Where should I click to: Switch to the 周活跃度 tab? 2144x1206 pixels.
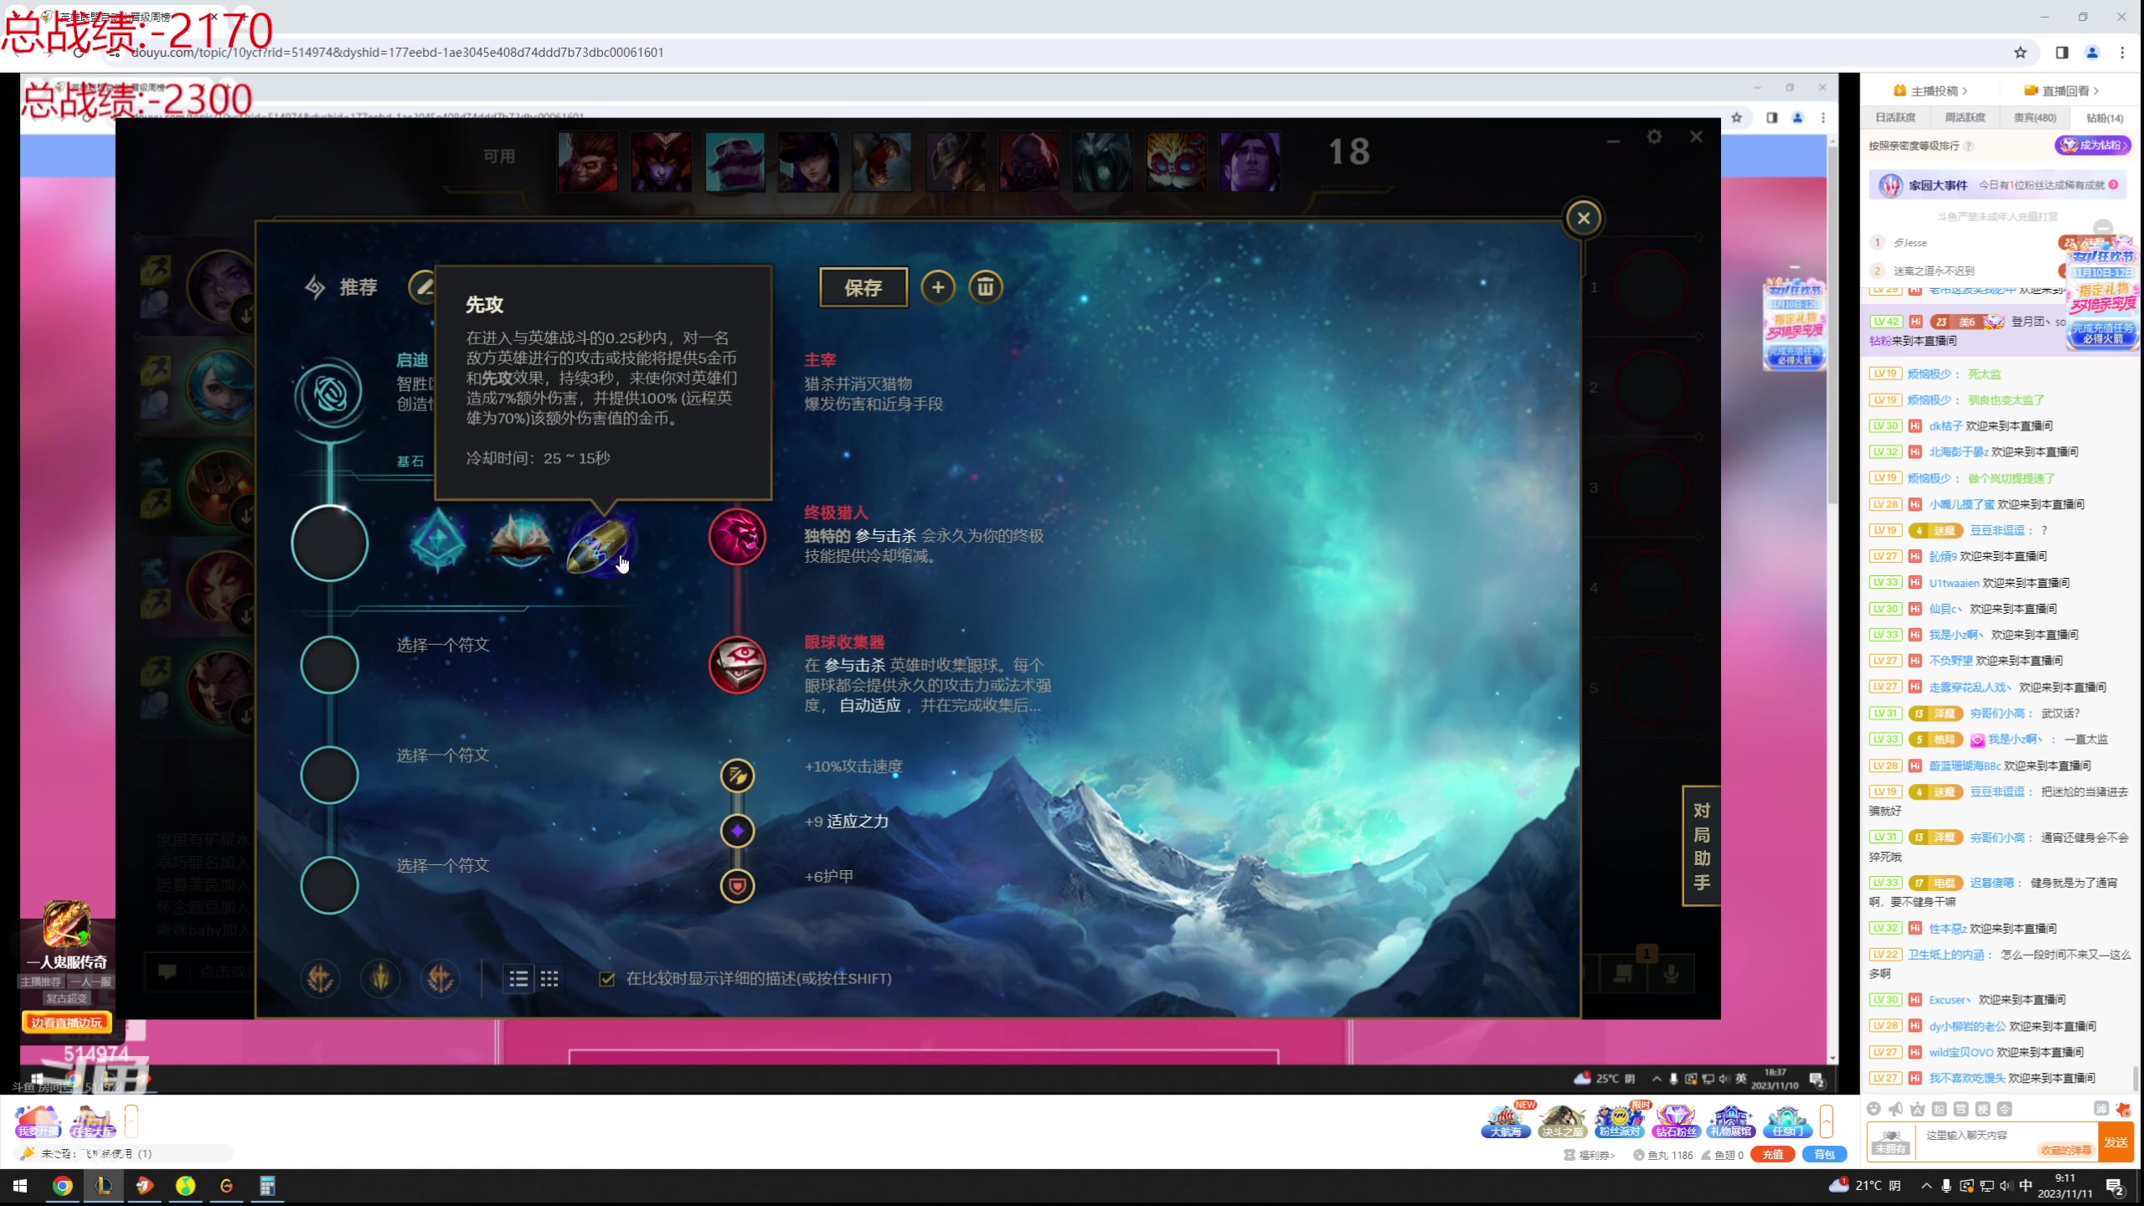1964,117
